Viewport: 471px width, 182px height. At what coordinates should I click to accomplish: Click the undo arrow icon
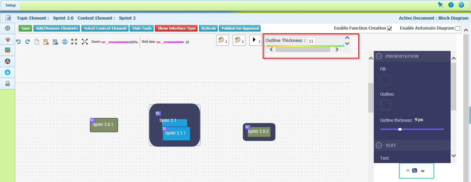[x=18, y=42]
